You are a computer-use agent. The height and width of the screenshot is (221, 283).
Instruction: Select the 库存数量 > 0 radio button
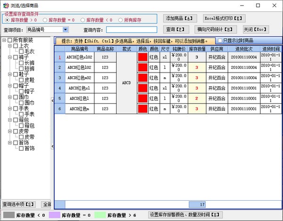7,20
